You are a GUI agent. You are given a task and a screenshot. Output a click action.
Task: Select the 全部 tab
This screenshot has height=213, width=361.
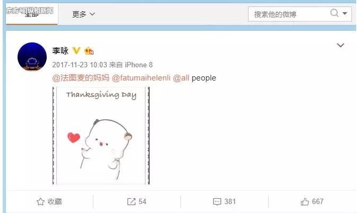(x=31, y=14)
